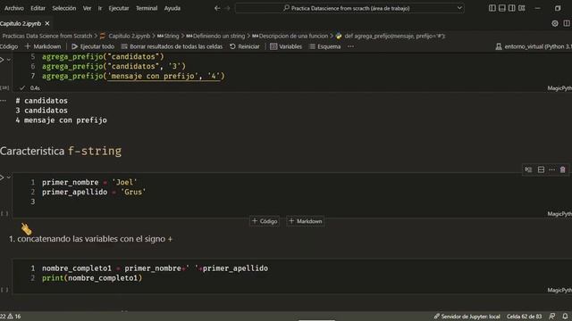Toggle the bottom panel layout icon
Image resolution: width=572 pixels, height=321 pixels.
pos(502,8)
